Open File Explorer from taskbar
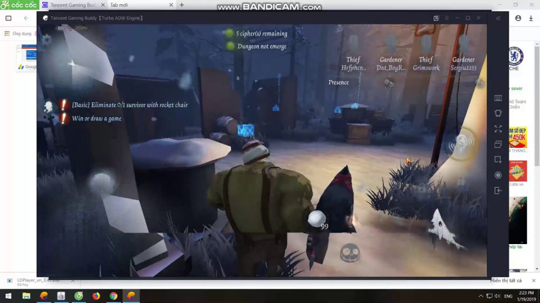The height and width of the screenshot is (303, 540). point(26,296)
